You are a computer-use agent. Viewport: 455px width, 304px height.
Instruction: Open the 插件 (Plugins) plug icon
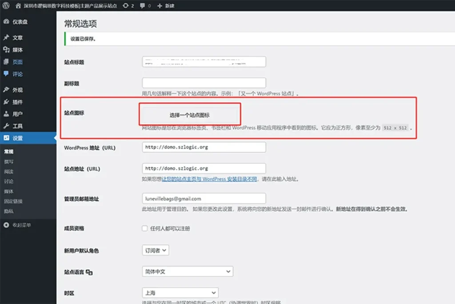pyautogui.click(x=6, y=102)
